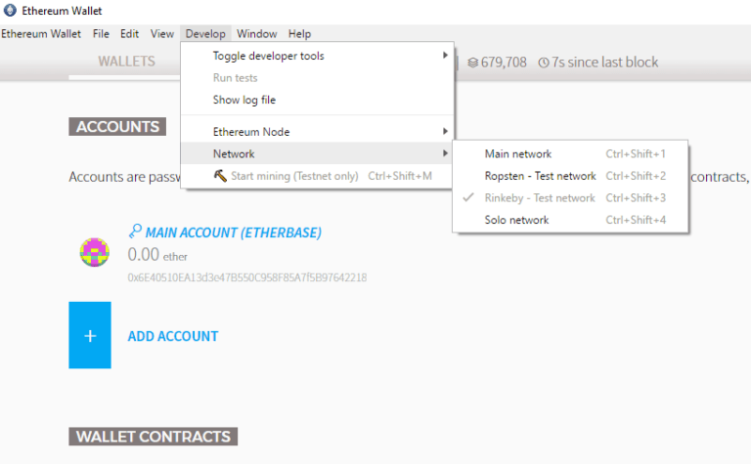Click the Ethereum logo in the title bar

tap(10, 10)
